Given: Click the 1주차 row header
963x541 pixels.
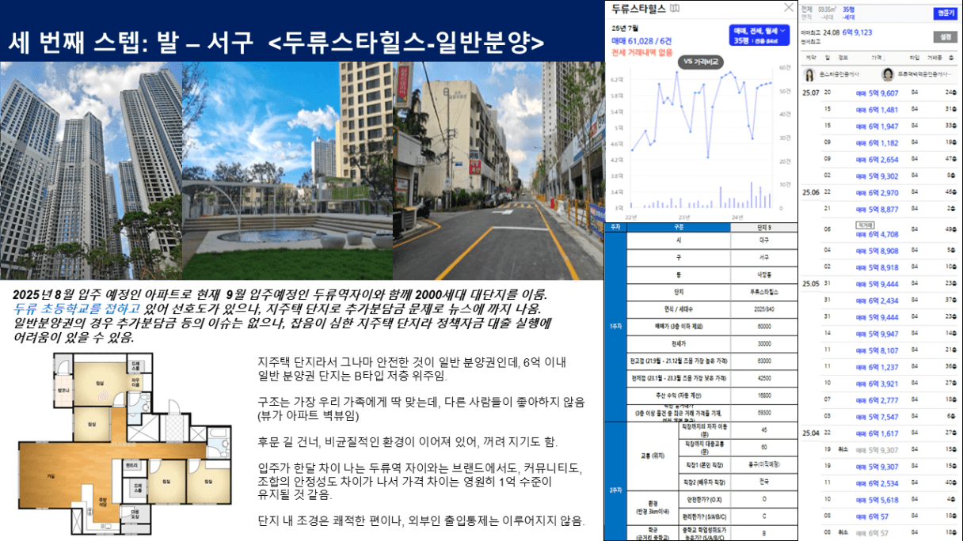Looking at the screenshot, I should (x=615, y=325).
